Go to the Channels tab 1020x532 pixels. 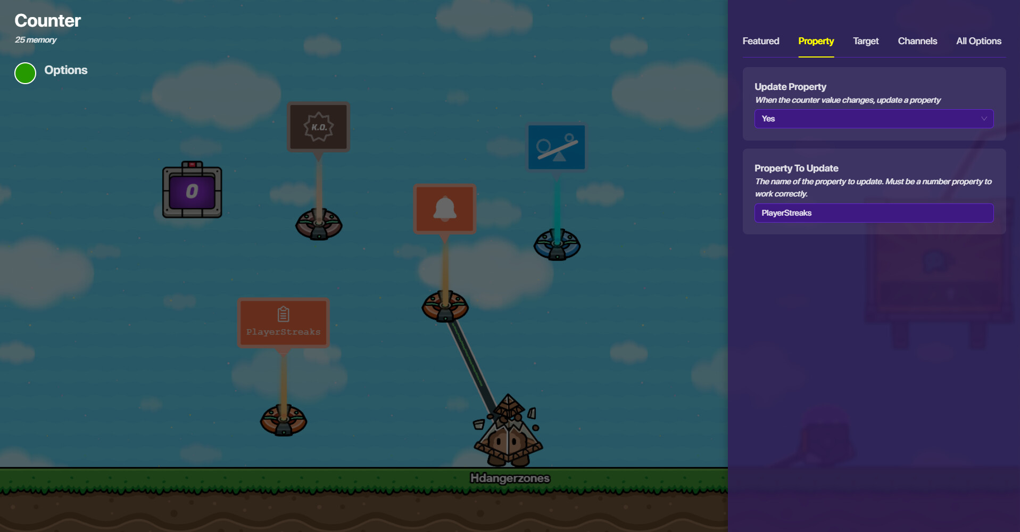(x=917, y=41)
